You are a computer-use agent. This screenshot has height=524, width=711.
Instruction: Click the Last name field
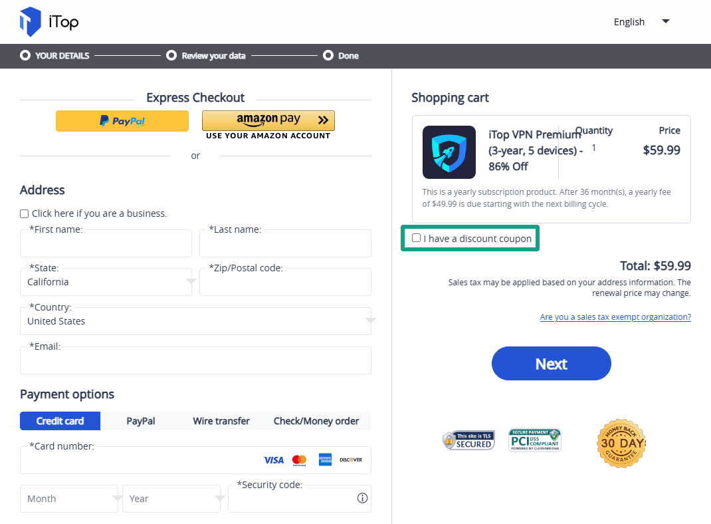tap(285, 243)
